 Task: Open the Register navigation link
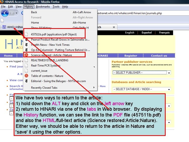131,56
